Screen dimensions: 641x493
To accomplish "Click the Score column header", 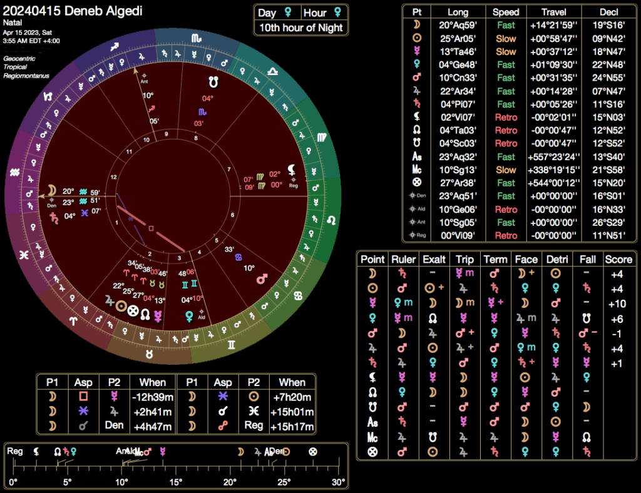I will click(618, 260).
